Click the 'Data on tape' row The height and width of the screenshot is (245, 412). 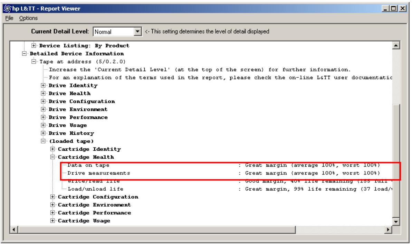click(x=223, y=165)
